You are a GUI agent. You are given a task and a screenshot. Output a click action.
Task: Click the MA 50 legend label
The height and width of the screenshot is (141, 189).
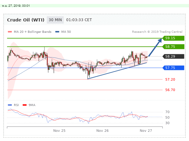(66, 32)
